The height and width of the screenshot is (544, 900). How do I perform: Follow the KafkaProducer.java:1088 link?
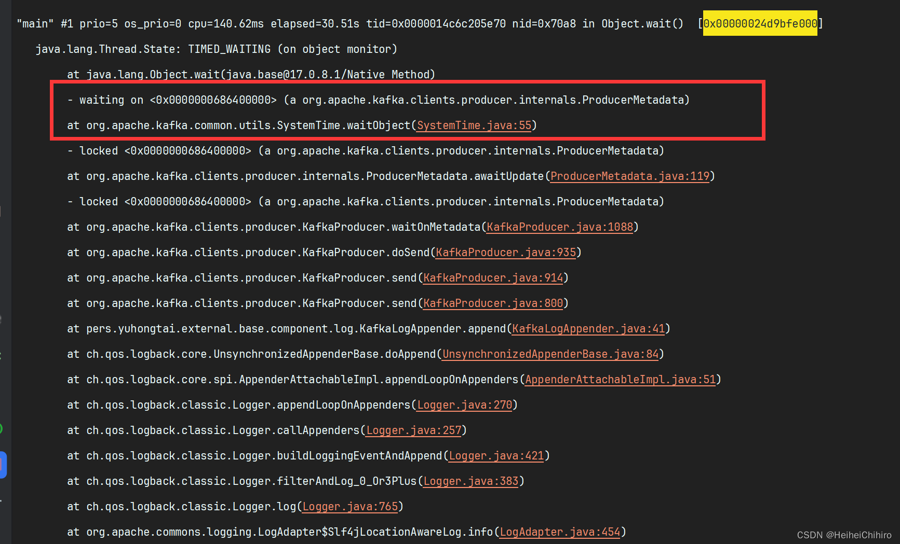click(x=560, y=227)
